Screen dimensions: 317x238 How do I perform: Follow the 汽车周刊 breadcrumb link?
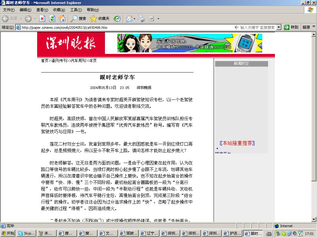coord(78,61)
